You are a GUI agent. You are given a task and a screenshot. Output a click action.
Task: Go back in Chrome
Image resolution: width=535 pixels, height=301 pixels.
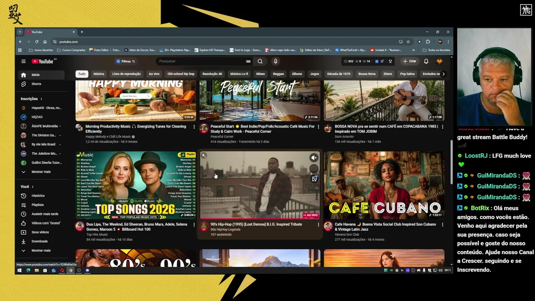(x=20, y=42)
